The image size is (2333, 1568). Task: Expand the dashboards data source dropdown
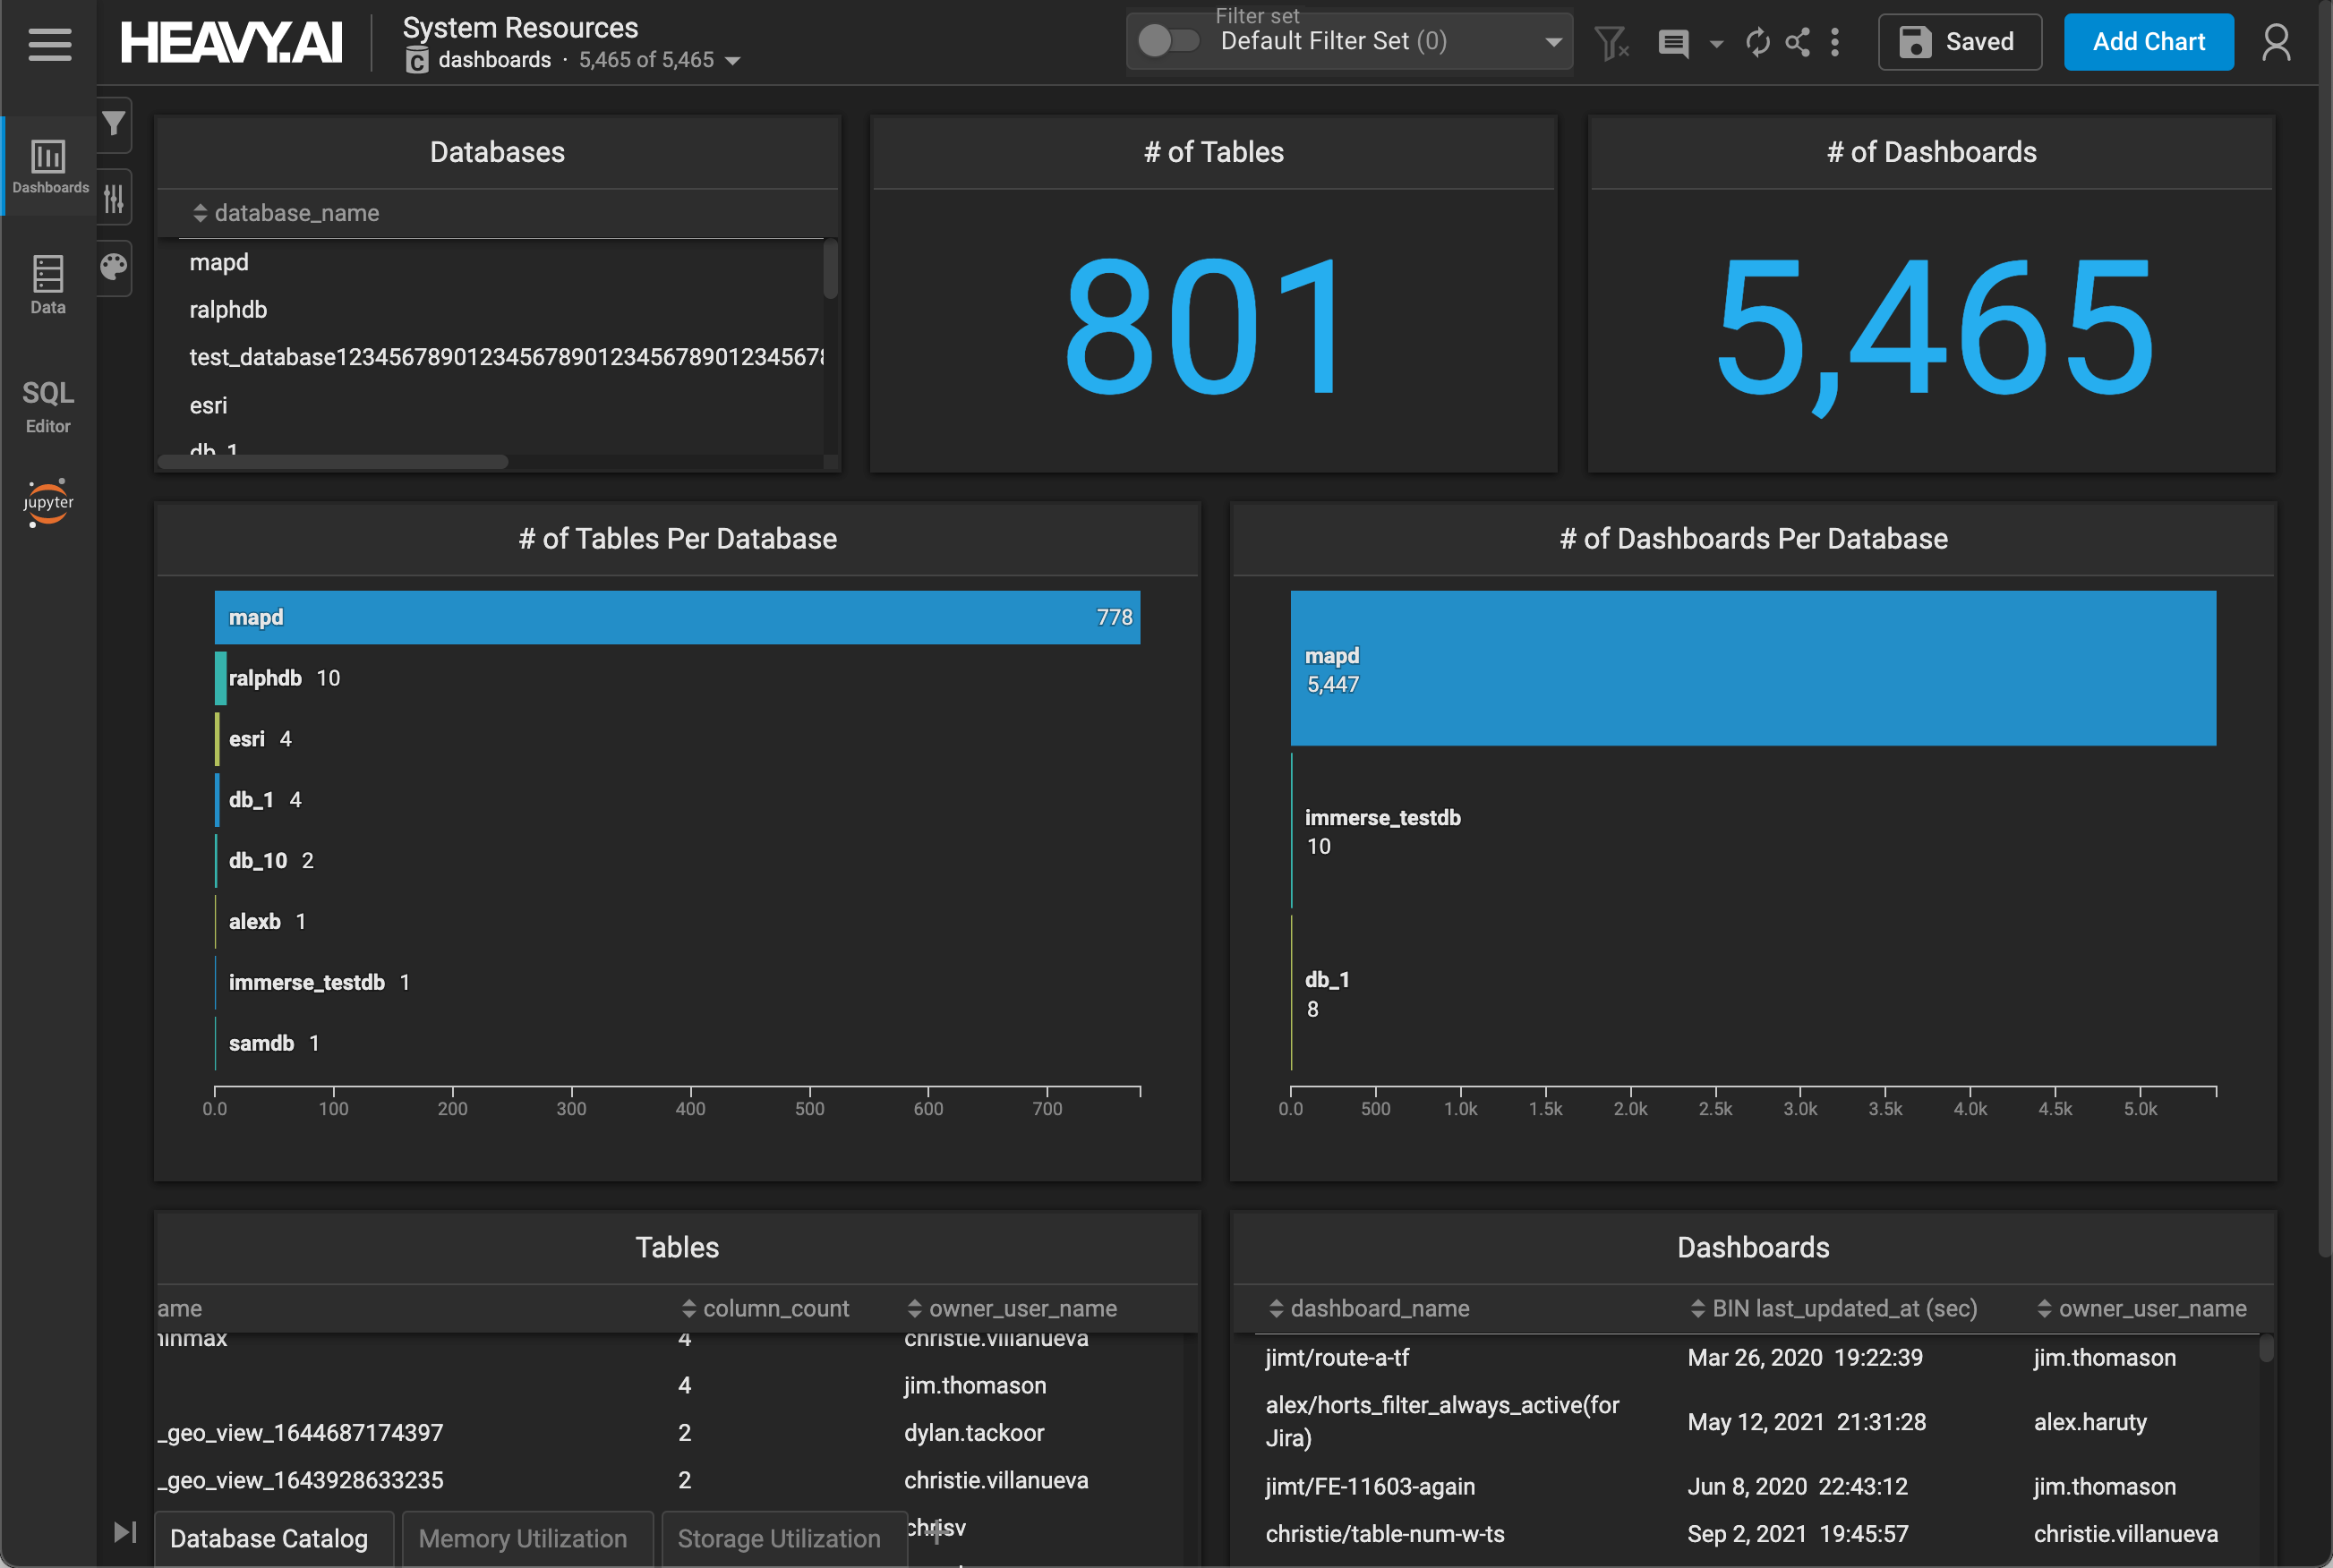click(733, 61)
